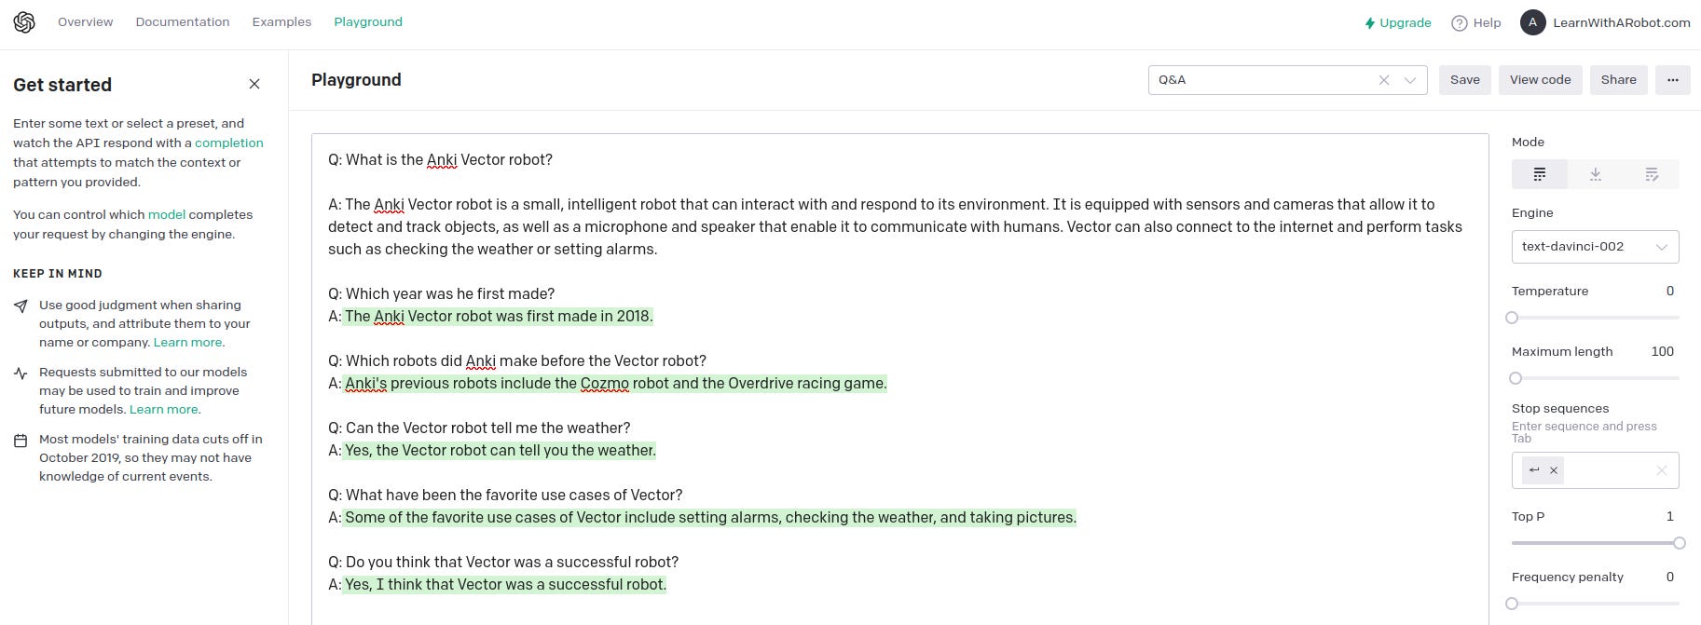Click the Upgrade lightning bolt icon
Viewport: 1701px width, 625px height.
pos(1369,22)
